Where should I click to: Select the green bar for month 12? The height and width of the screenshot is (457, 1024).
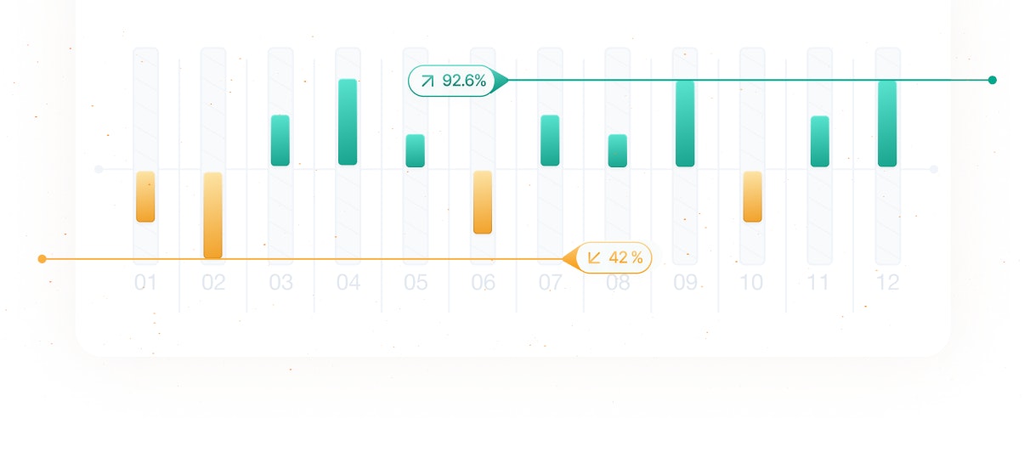(887, 123)
